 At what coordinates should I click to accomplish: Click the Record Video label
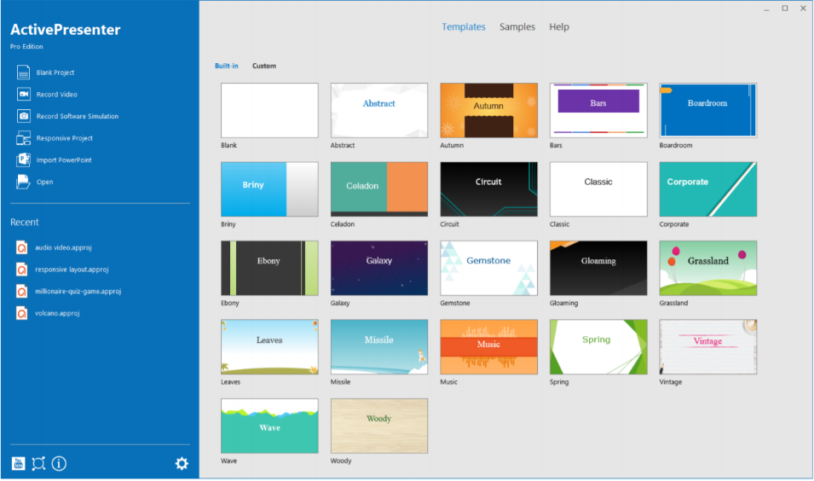click(x=56, y=95)
